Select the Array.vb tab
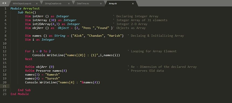 pyautogui.click(x=113, y=3)
